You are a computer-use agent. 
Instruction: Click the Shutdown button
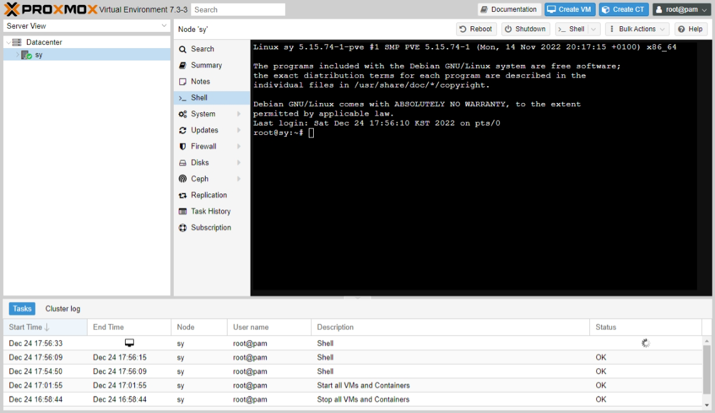526,29
